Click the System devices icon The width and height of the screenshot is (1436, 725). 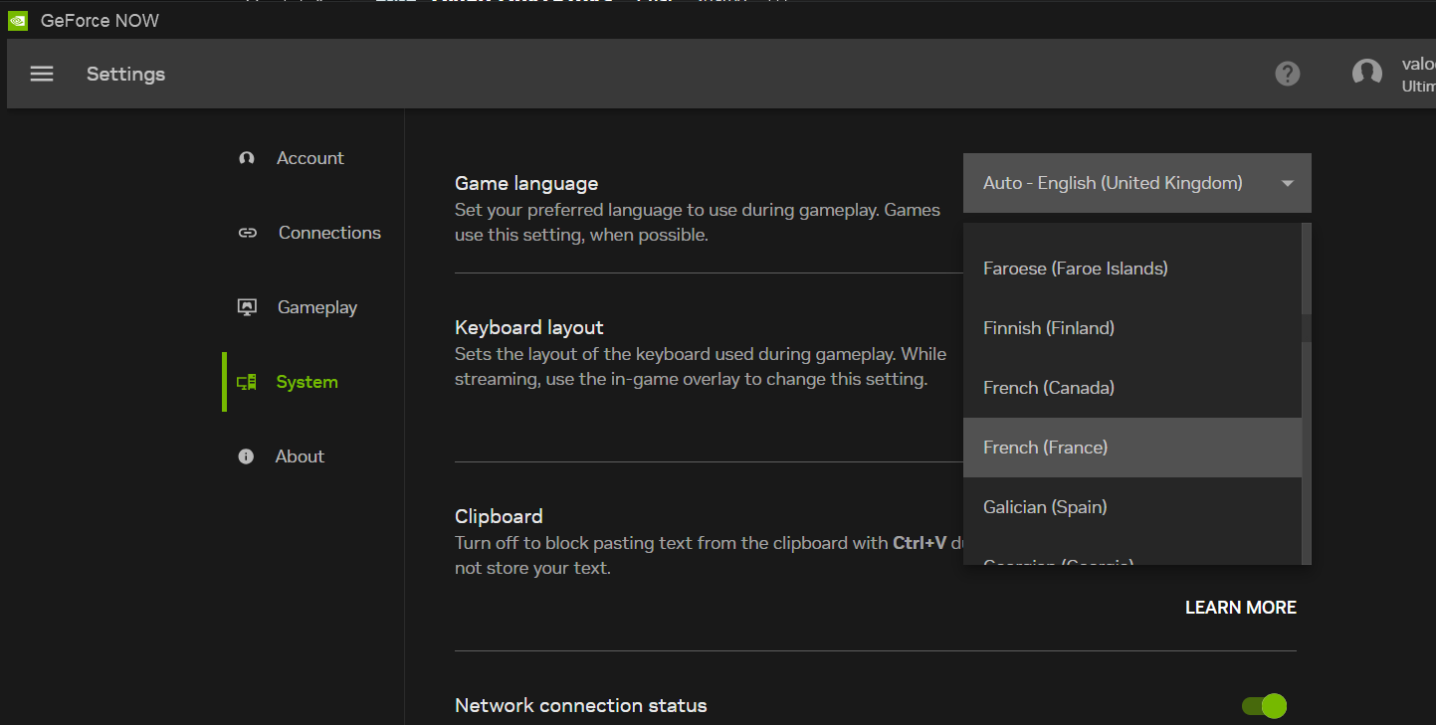tap(247, 382)
